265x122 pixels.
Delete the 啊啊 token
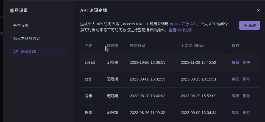[247, 113]
